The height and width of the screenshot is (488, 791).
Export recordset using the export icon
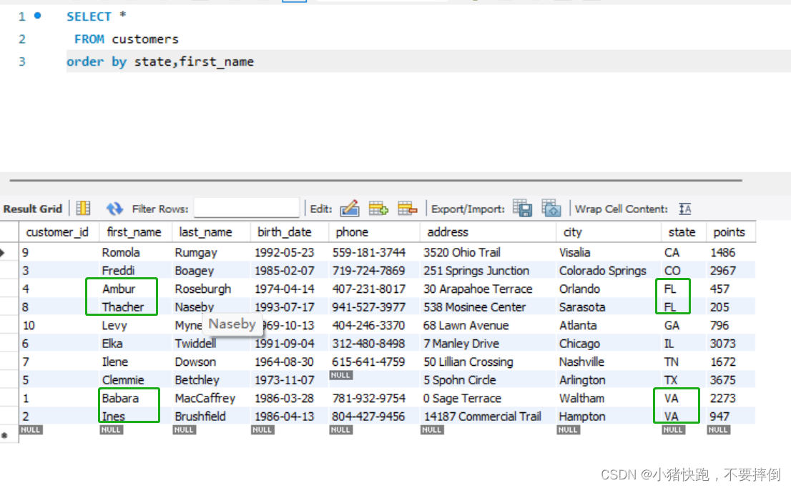(523, 209)
